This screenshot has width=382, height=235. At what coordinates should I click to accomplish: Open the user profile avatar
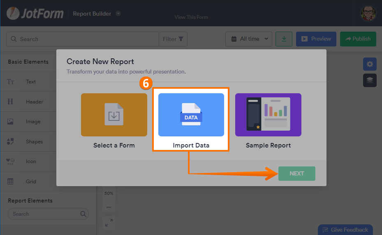click(x=368, y=14)
